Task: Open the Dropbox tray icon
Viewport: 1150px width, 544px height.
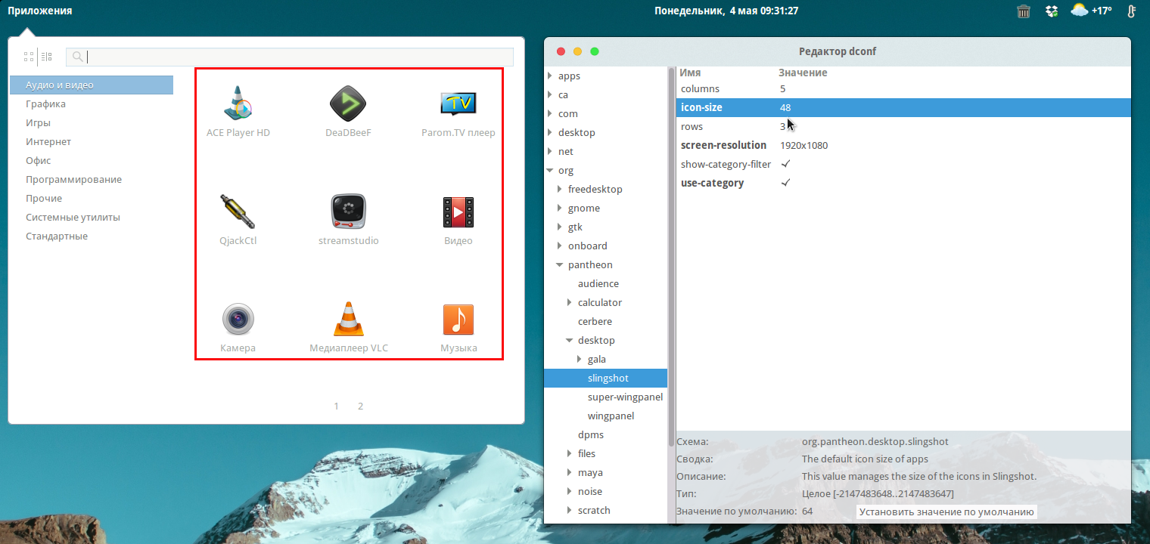Action: 1052,11
